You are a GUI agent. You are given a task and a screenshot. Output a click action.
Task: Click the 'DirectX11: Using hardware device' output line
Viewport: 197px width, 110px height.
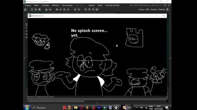[x=40, y=97]
